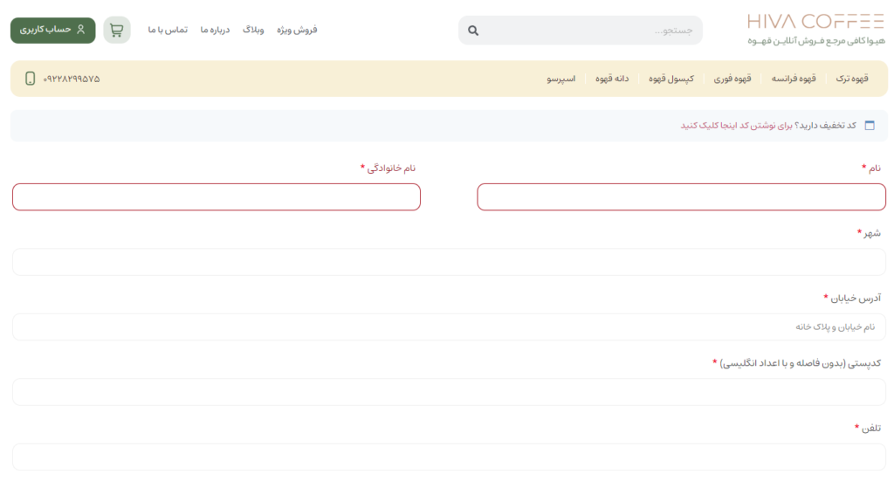Select the قهوه فرانسه category
Image resolution: width=894 pixels, height=481 pixels.
[794, 79]
